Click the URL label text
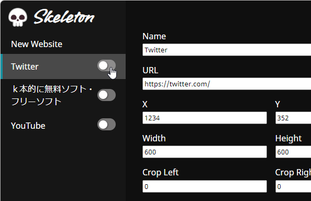 pos(150,70)
